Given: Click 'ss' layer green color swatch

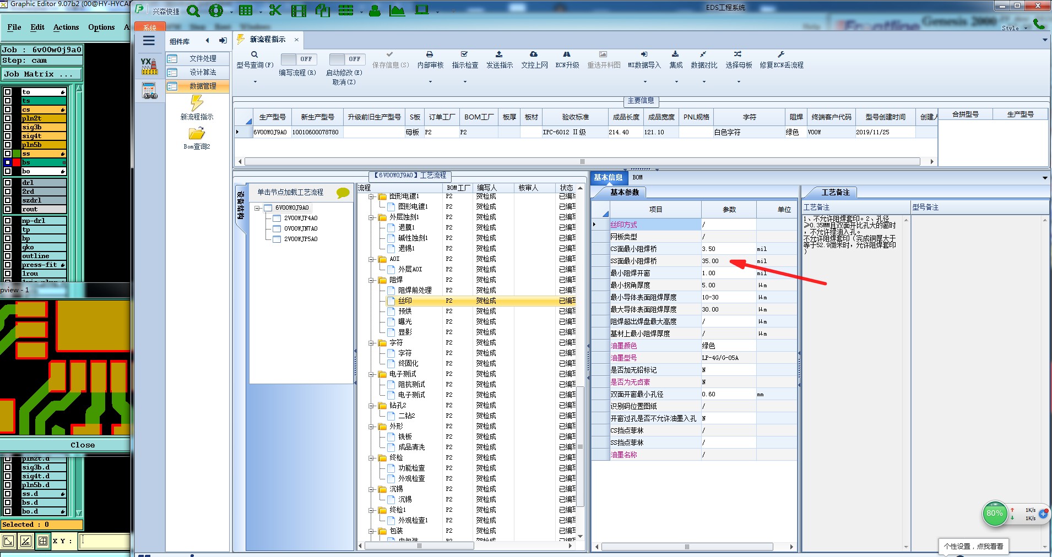Looking at the screenshot, I should coord(17,154).
